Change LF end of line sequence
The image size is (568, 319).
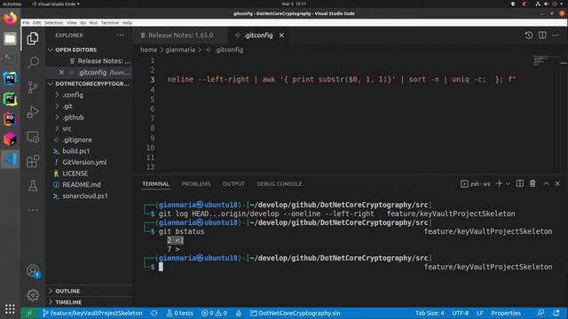pos(479,313)
